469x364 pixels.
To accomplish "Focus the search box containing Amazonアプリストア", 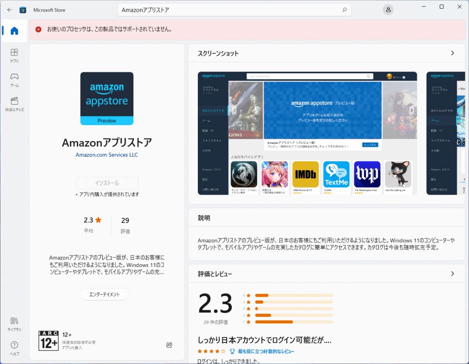I will 234,10.
